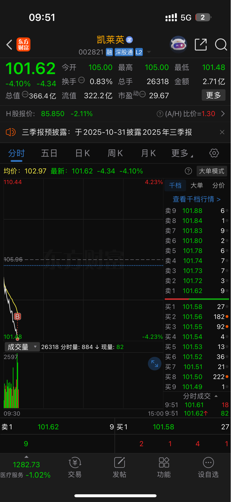
Task: Tap the help icon beside 大单模式
Action: 188,171
